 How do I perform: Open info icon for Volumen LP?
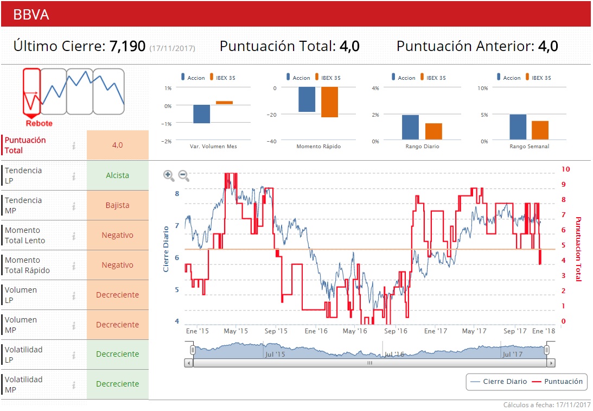tap(74, 295)
